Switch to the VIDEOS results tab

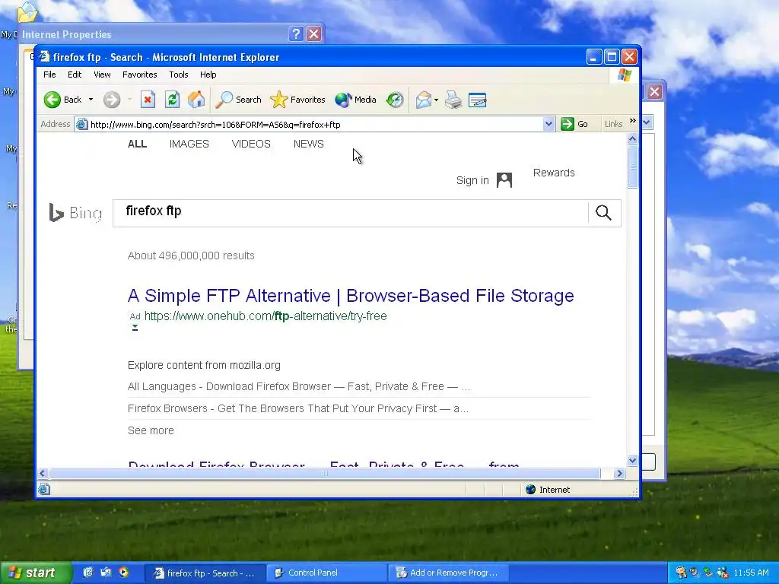(x=251, y=144)
